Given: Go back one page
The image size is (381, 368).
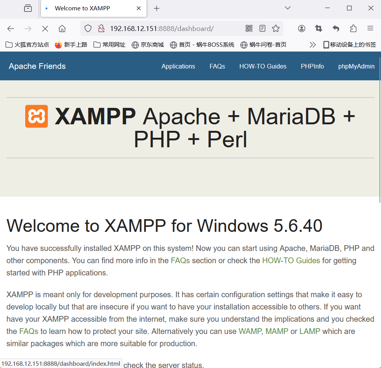Looking at the screenshot, I should pos(11,29).
